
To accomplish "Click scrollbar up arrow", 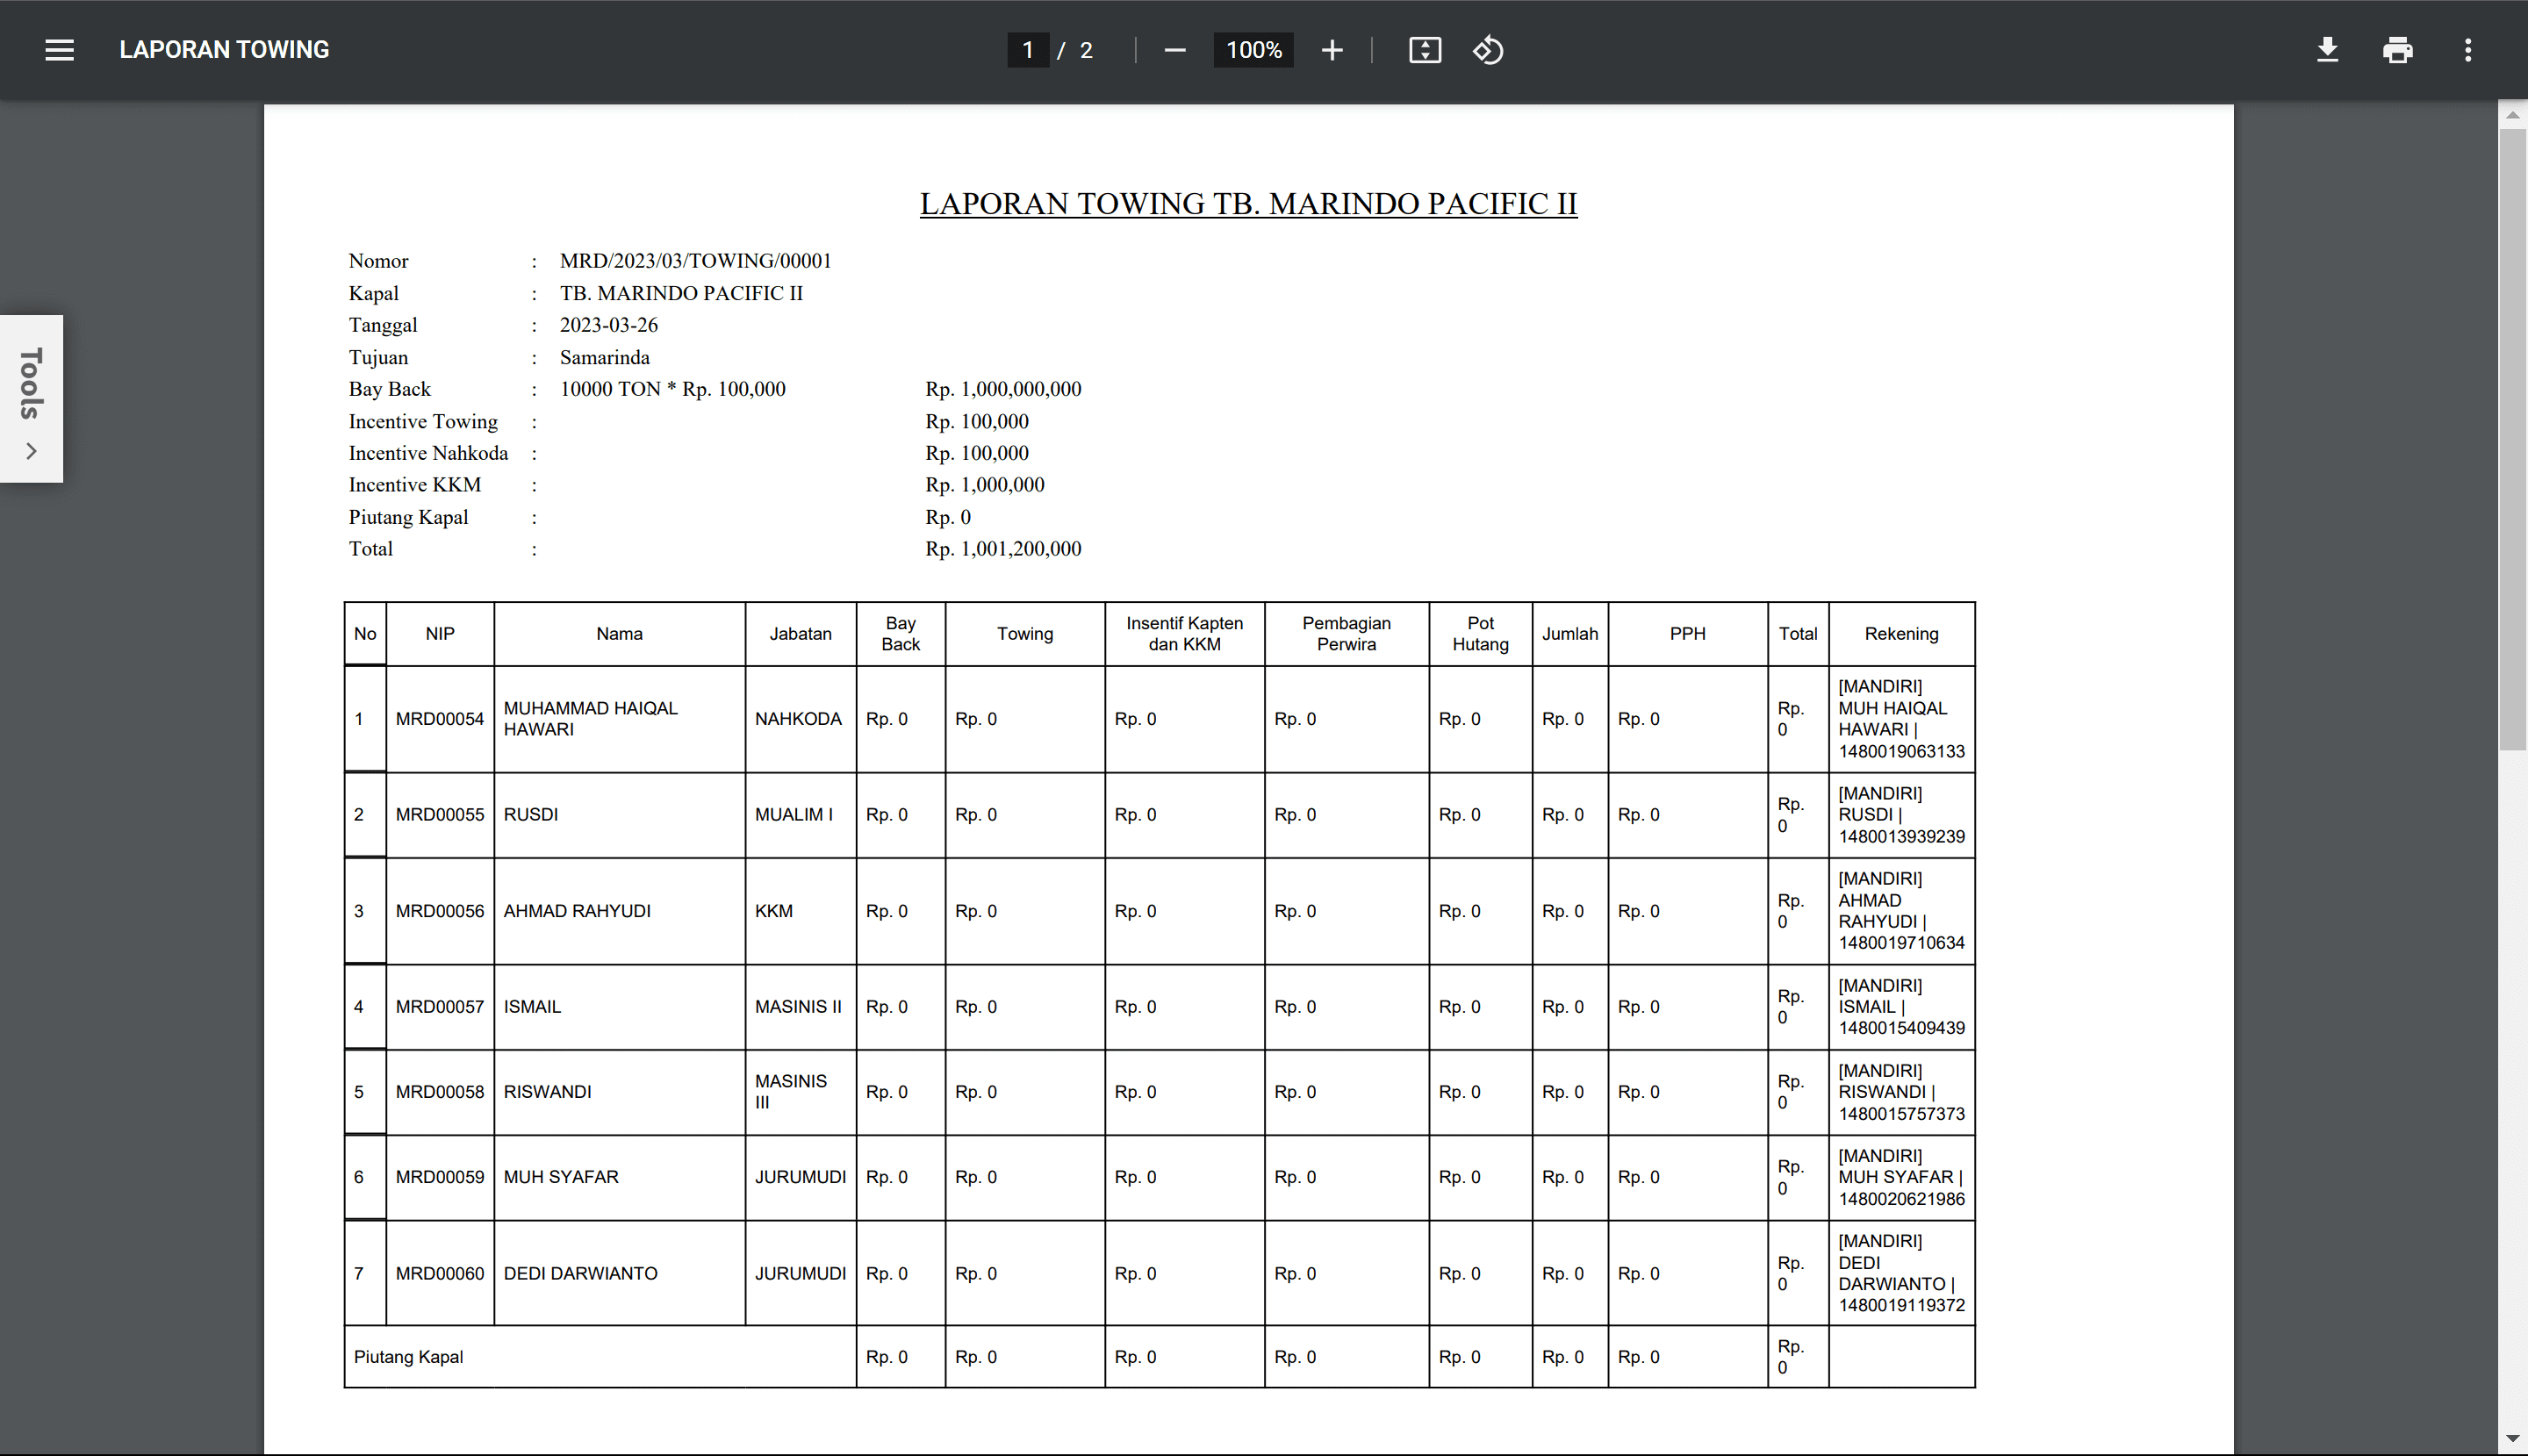I will [x=2512, y=115].
